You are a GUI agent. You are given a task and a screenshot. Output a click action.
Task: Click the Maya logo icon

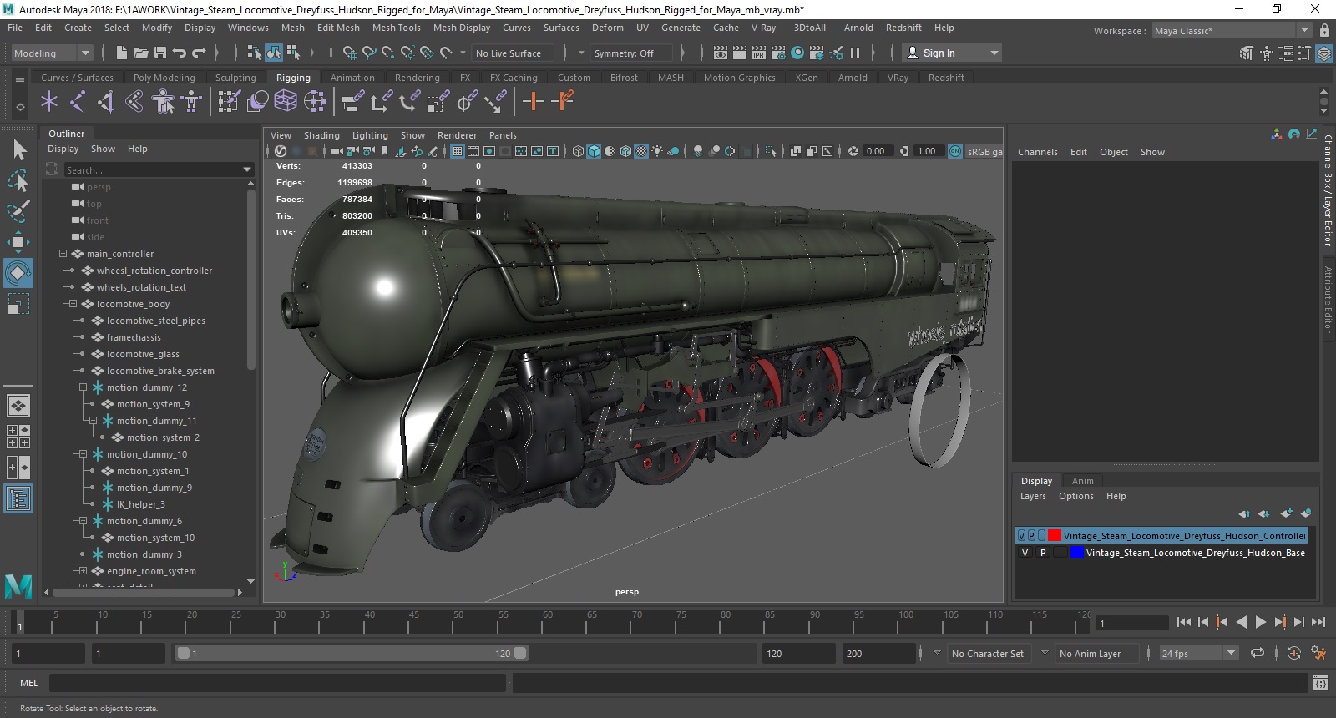[18, 585]
